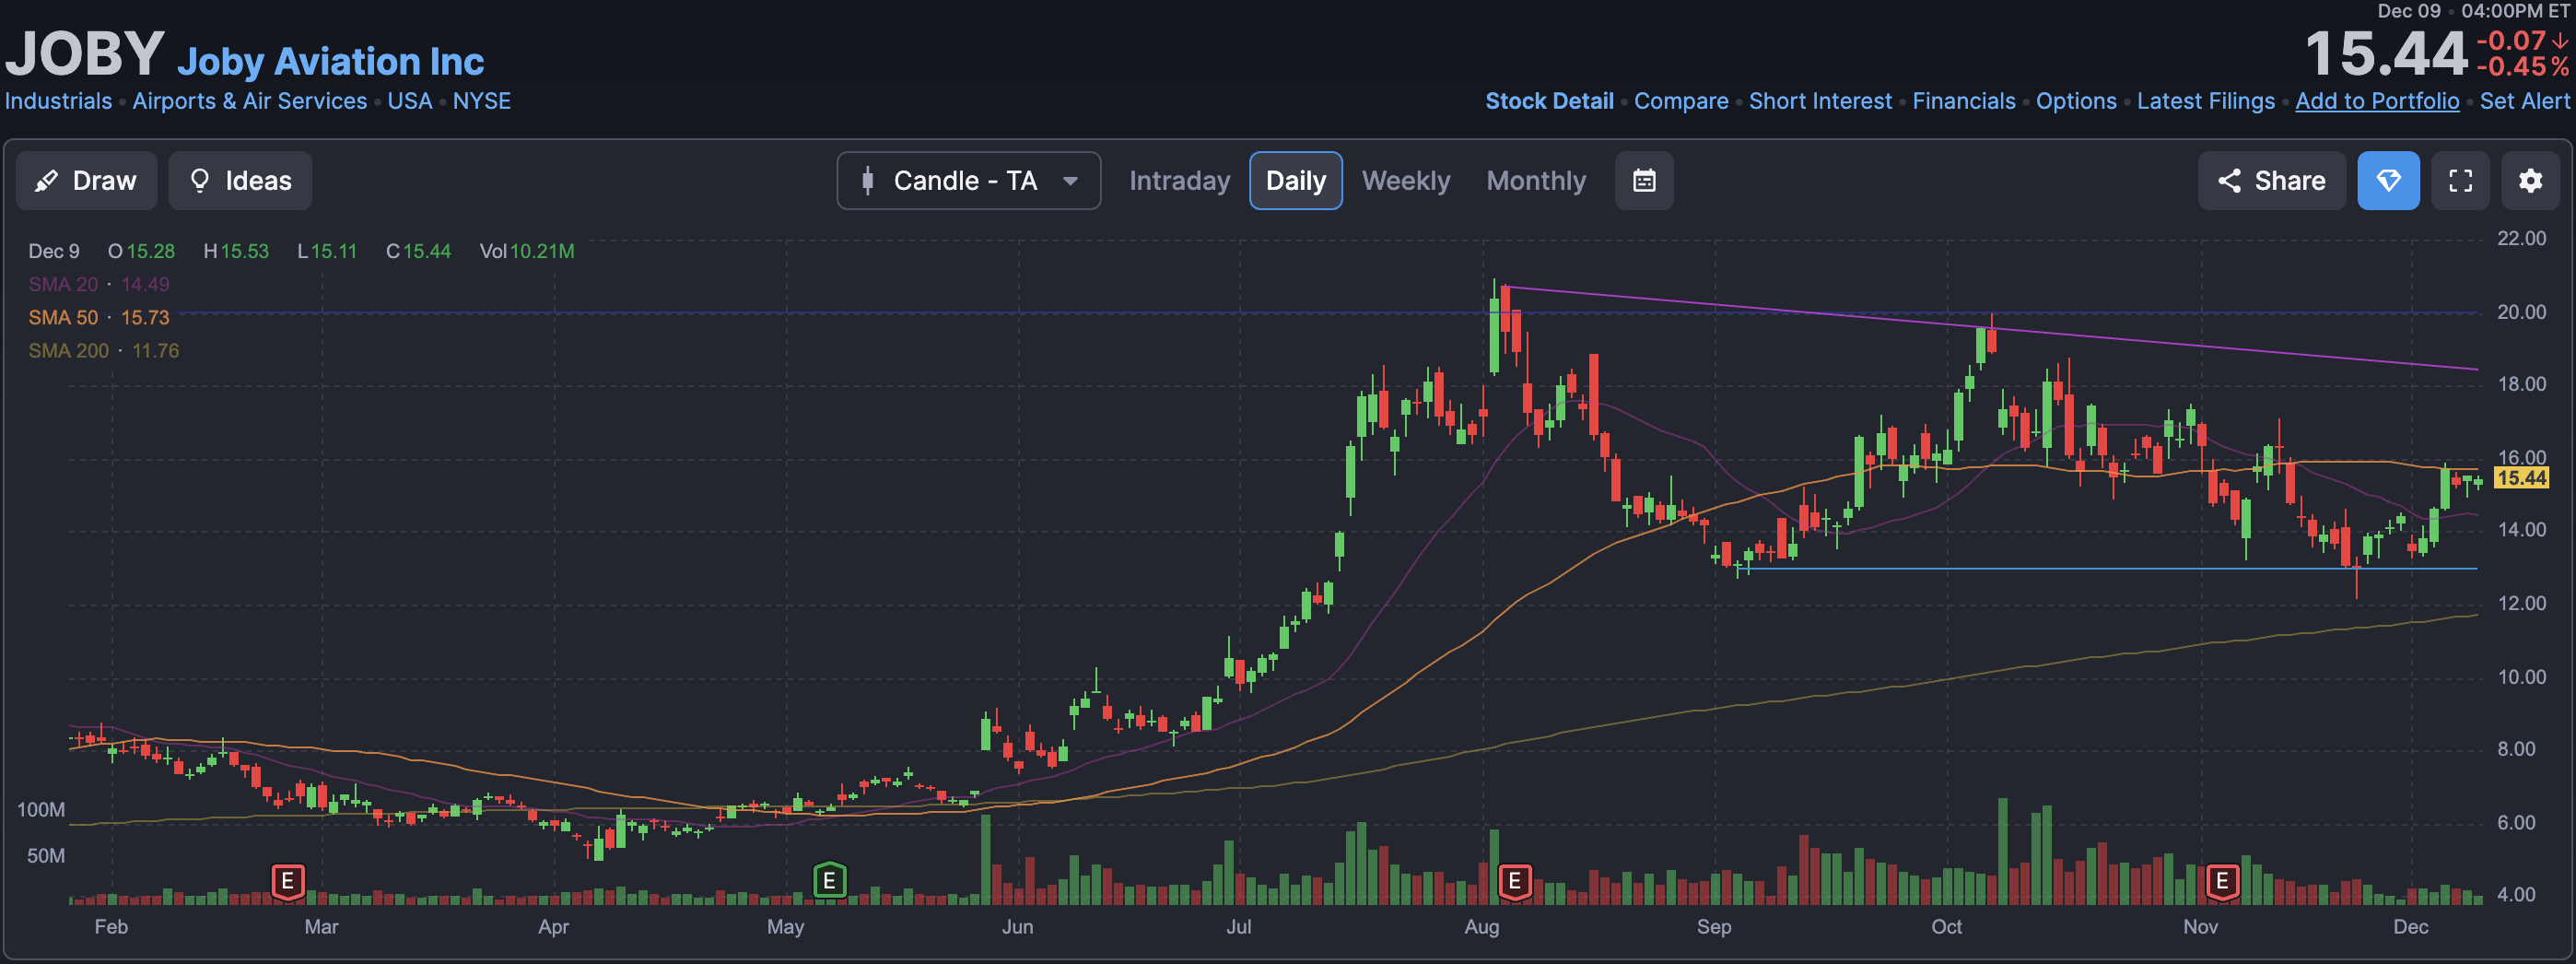
Task: Click the pencil icon on the Draw button
Action: 46,181
